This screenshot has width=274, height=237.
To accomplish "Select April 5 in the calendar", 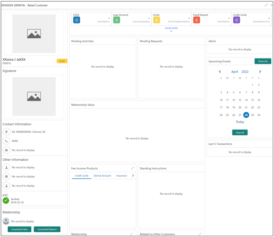I will (234, 93).
